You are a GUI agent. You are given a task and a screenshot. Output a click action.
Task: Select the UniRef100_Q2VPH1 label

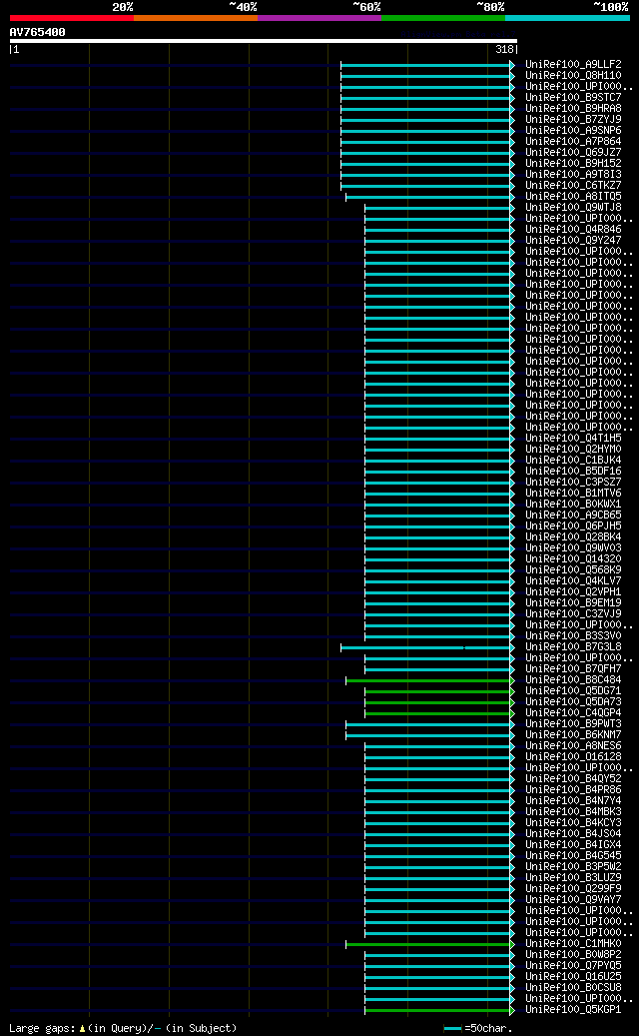[x=573, y=592]
